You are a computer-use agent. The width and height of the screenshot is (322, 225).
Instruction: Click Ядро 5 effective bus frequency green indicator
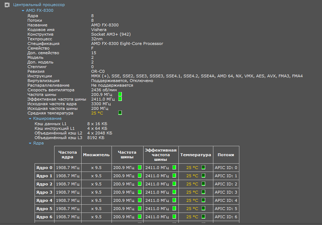click(174, 208)
